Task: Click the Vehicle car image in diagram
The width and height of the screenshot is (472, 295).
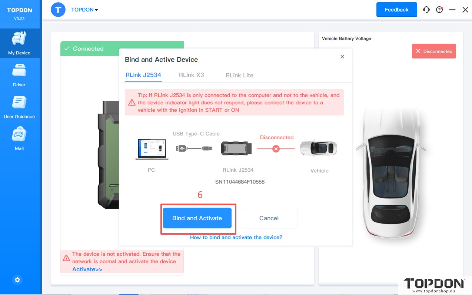Action: (318, 148)
